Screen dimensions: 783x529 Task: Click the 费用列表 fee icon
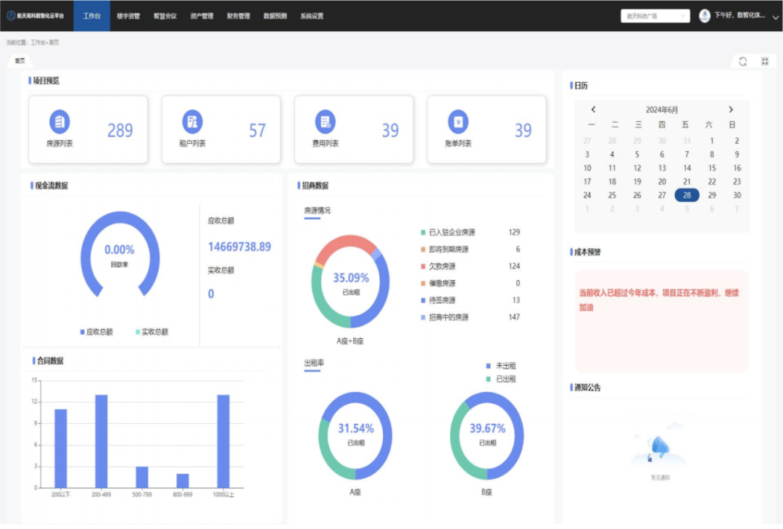(x=325, y=121)
